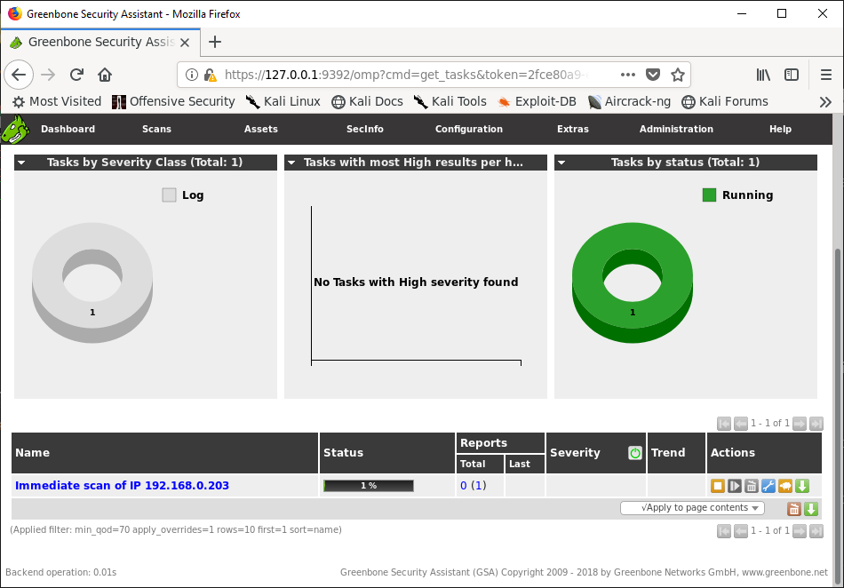Viewport: 844px width, 588px height.
Task: Open the Tasks with most High results chart menu arrow
Action: coord(291,163)
